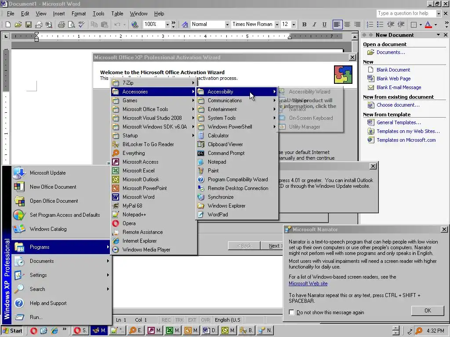Click the Bullets list icon

click(x=380, y=25)
